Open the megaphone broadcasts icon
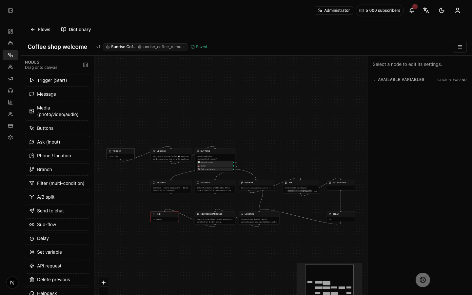The height and width of the screenshot is (295, 472). [x=10, y=79]
